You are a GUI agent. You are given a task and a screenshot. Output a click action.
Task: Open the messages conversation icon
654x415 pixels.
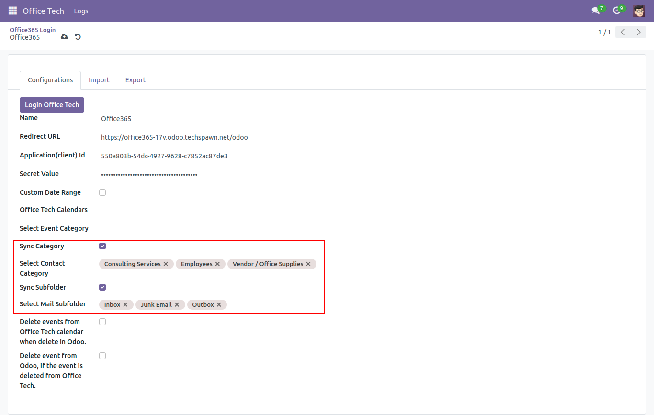[x=596, y=11]
